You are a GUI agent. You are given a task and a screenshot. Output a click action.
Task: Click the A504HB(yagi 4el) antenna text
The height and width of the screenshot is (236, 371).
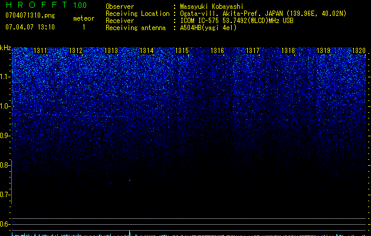pyautogui.click(x=208, y=28)
